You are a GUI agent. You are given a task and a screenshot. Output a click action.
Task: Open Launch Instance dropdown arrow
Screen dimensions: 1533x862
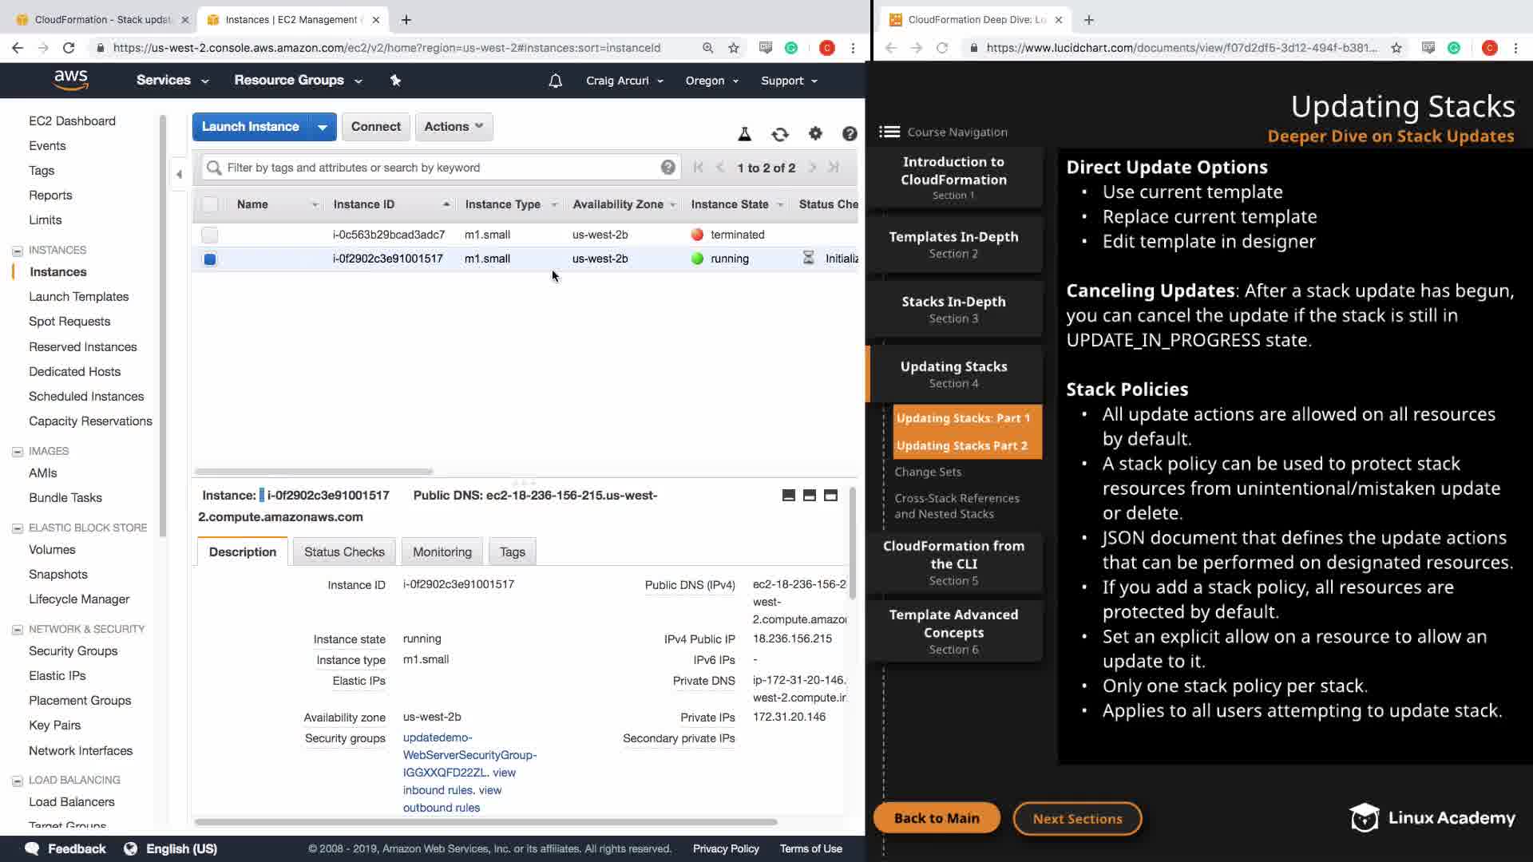pos(323,126)
